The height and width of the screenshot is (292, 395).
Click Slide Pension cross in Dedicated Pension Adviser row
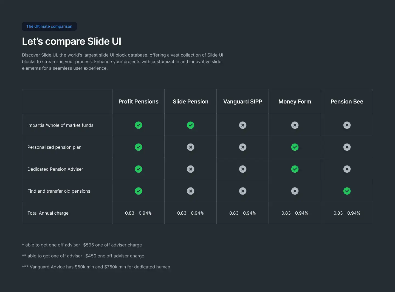point(191,169)
